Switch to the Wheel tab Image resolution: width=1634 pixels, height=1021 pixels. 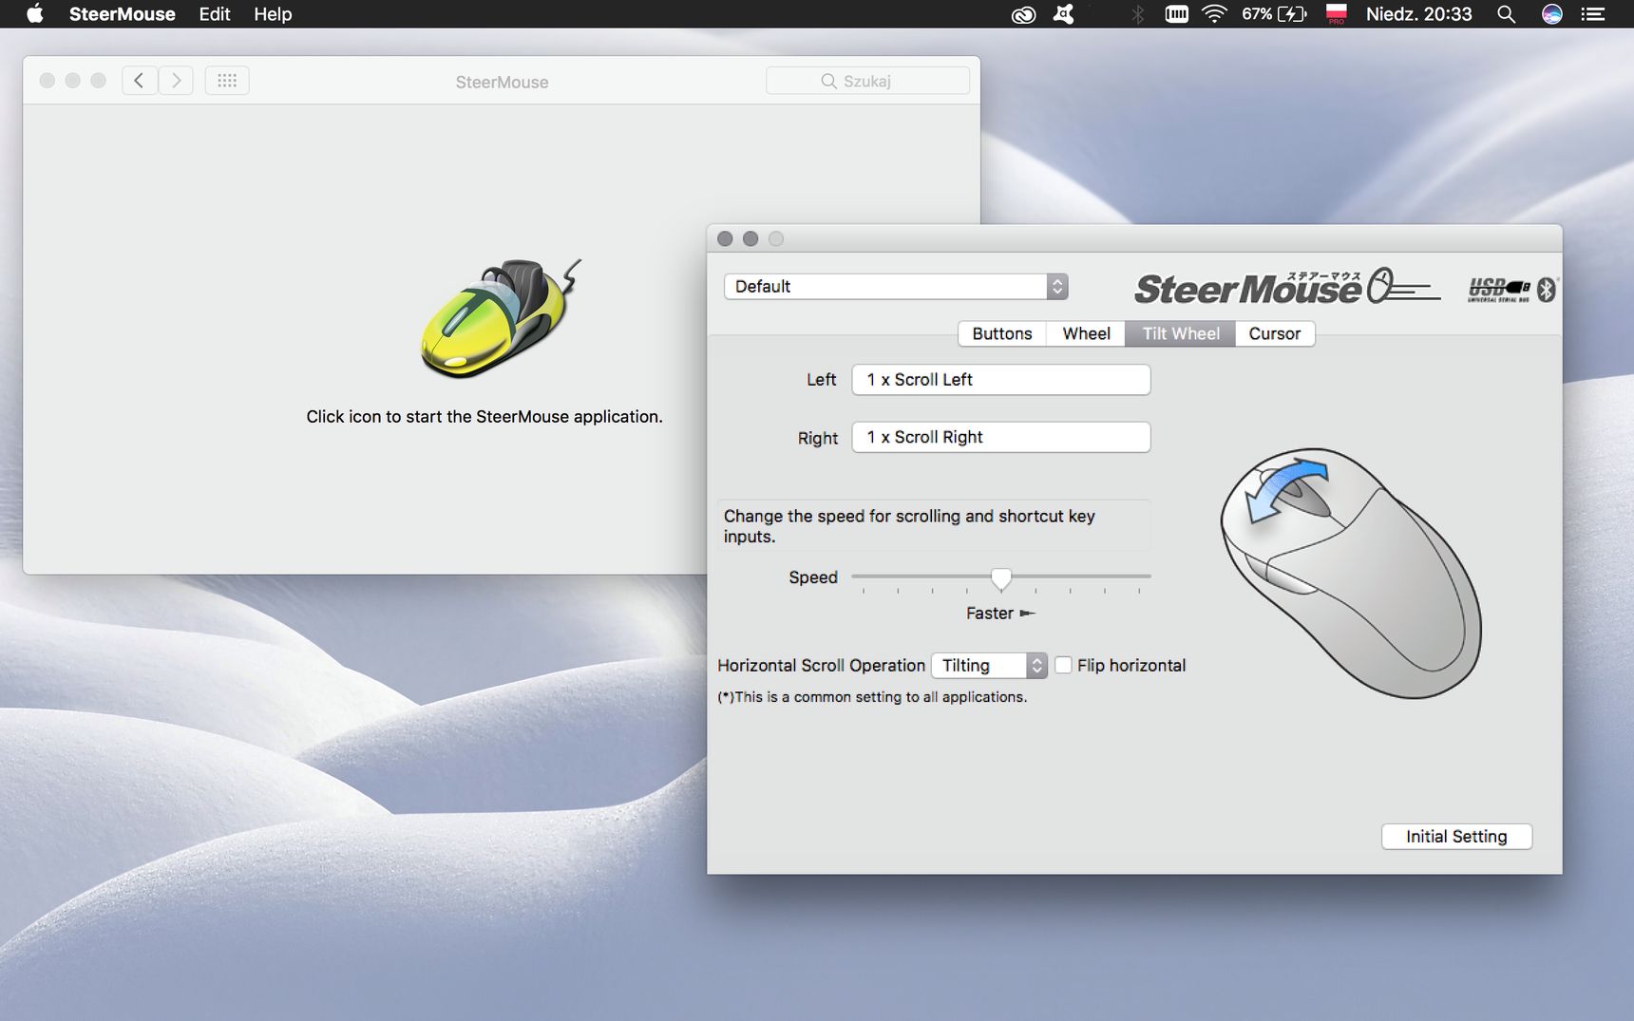point(1086,333)
